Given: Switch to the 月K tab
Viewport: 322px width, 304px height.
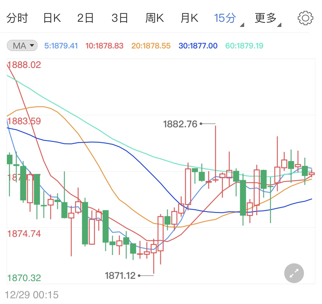Looking at the screenshot, I should [189, 18].
